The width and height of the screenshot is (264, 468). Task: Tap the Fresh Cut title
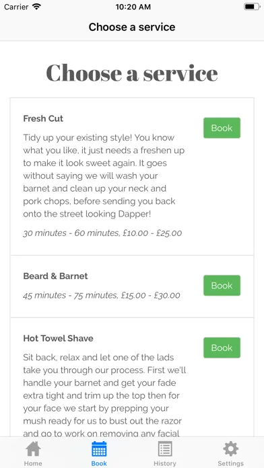coord(43,118)
